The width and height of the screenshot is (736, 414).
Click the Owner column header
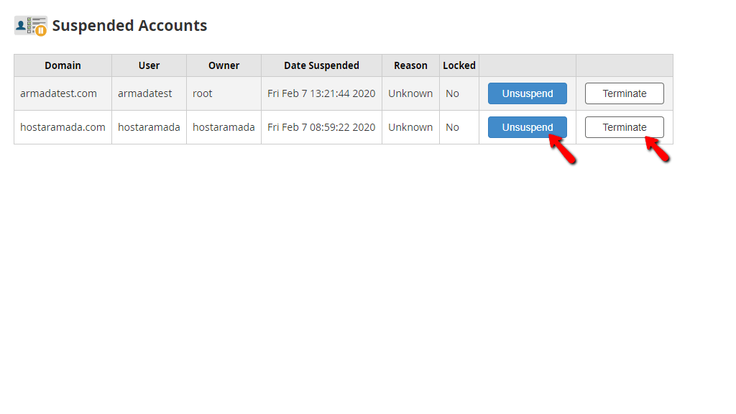click(x=224, y=65)
